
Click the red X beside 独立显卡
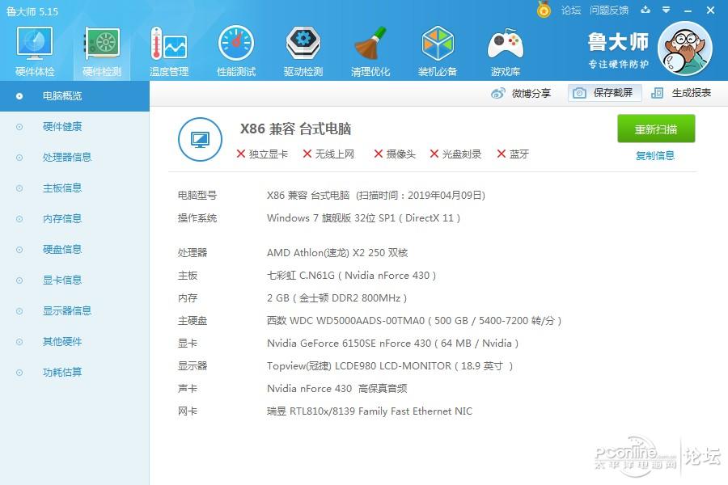click(x=240, y=154)
